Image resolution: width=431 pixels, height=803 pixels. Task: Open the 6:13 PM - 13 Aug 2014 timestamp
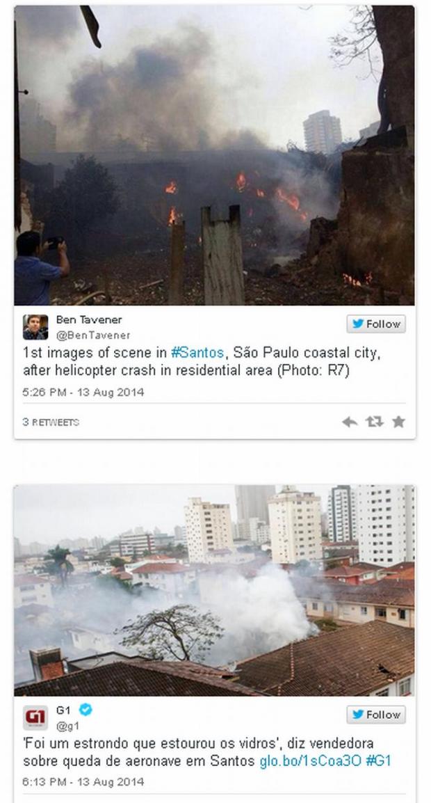(83, 782)
